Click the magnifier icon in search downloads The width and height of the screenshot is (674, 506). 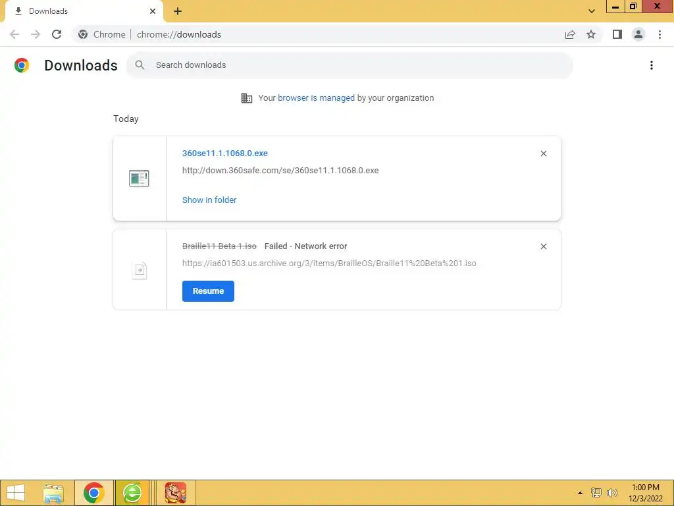pyautogui.click(x=140, y=65)
